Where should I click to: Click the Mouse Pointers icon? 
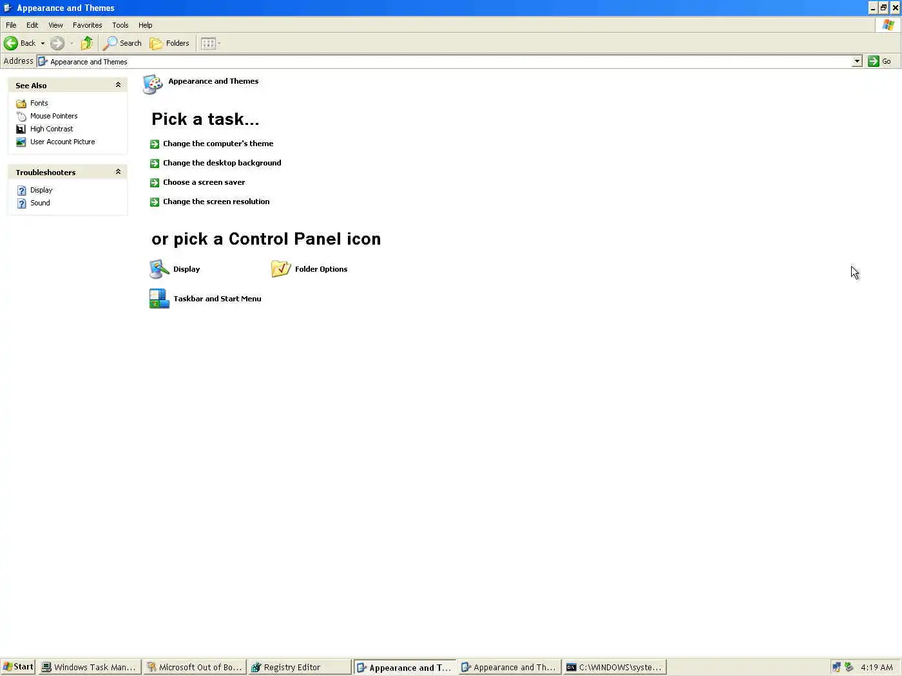[21, 116]
